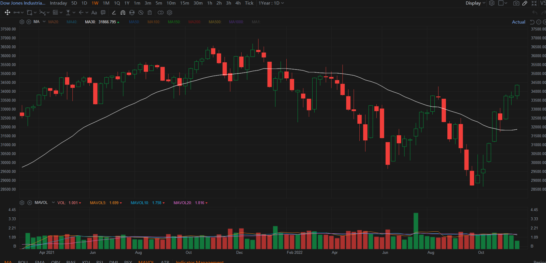Reset chart zoom with circular arrow
Screen dimensions: 546x263
pos(532,22)
